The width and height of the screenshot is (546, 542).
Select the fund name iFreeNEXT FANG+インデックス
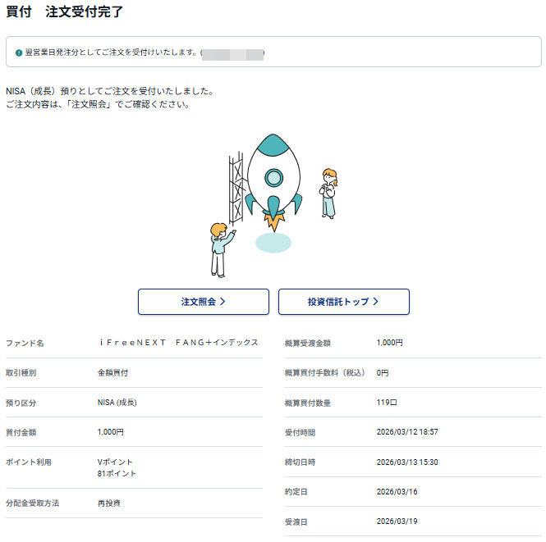(178, 343)
